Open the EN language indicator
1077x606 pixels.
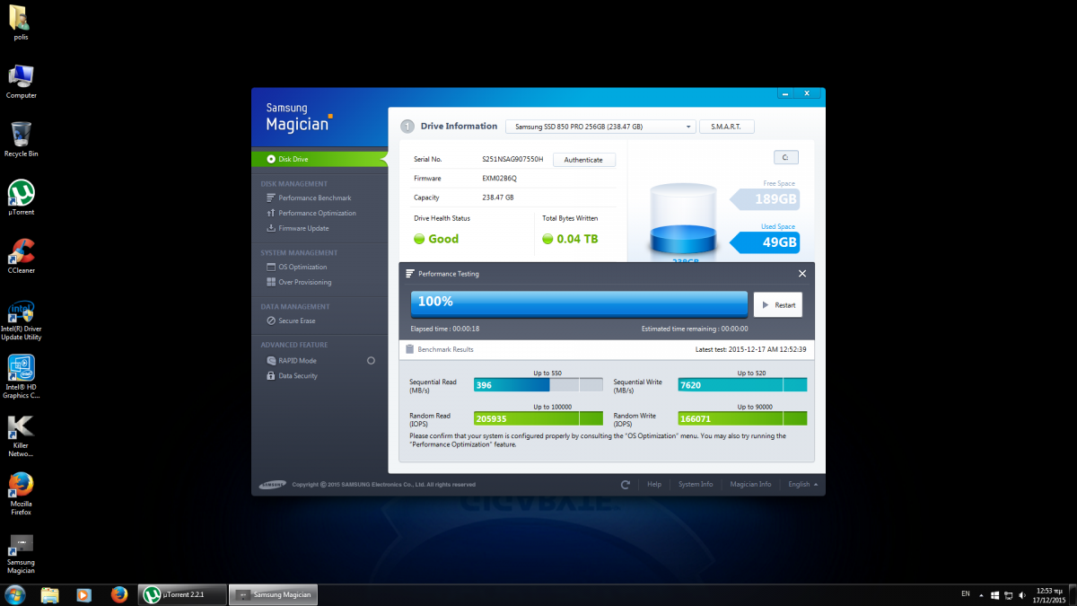pyautogui.click(x=966, y=593)
